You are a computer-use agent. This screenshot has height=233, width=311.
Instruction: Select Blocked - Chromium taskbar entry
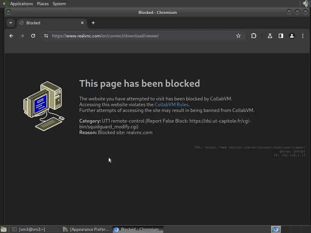pos(138,229)
